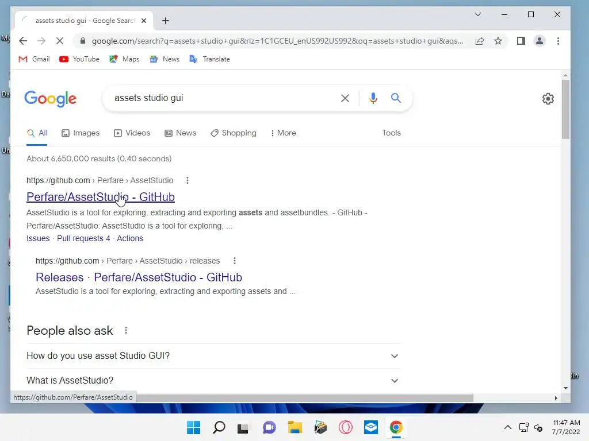This screenshot has height=441, width=589.
Task: Click the Chrome icon on taskbar
Action: tap(396, 427)
